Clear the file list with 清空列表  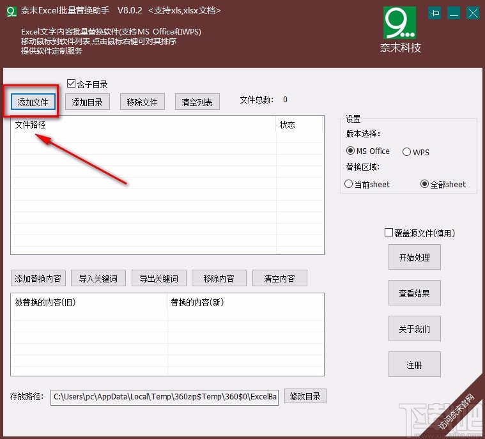point(197,102)
